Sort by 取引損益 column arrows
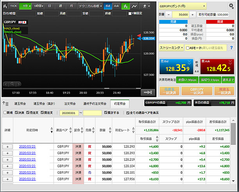The image size is (239, 192). (157, 139)
